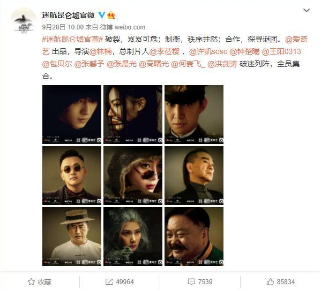This screenshot has width=321, height=290.
Task: Open the @许凯soso mention link
Action: (x=208, y=51)
